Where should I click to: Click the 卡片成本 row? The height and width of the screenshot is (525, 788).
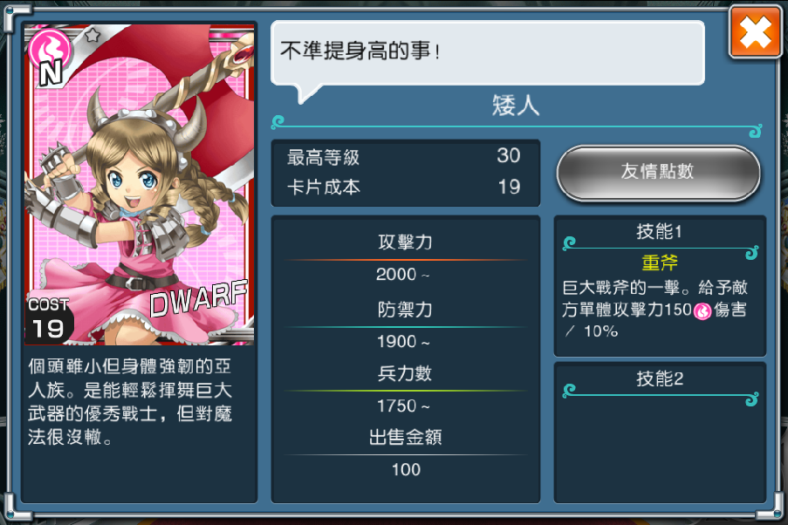(x=405, y=187)
